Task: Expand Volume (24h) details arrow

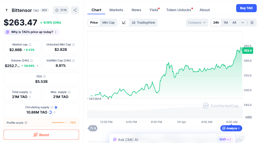Action: click(x=37, y=66)
